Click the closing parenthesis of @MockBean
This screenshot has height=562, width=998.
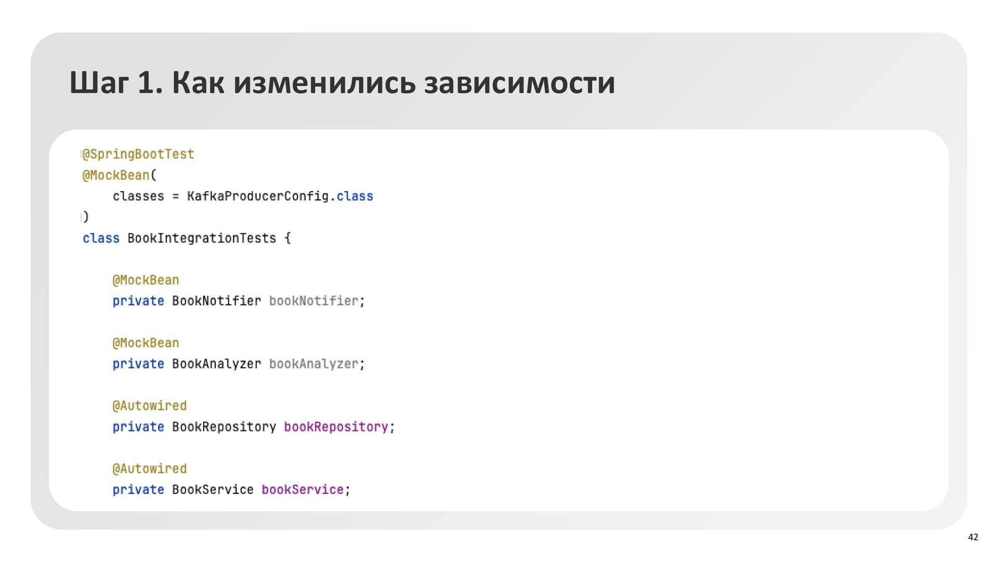[x=86, y=217]
